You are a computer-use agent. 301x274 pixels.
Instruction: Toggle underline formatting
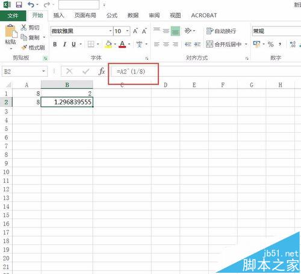[x=73, y=44]
